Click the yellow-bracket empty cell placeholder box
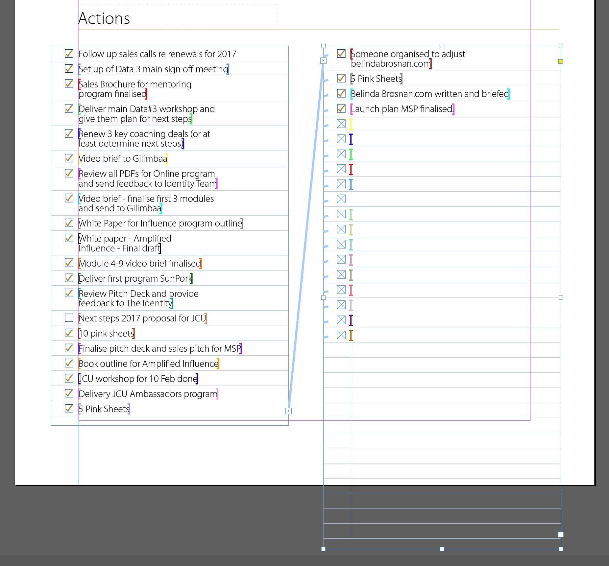The height and width of the screenshot is (566, 609). pos(341,124)
